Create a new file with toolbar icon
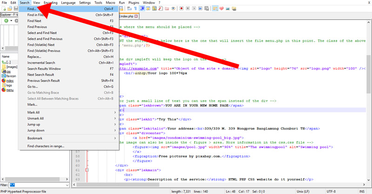This screenshot has width=372, height=194. click(x=4, y=9)
